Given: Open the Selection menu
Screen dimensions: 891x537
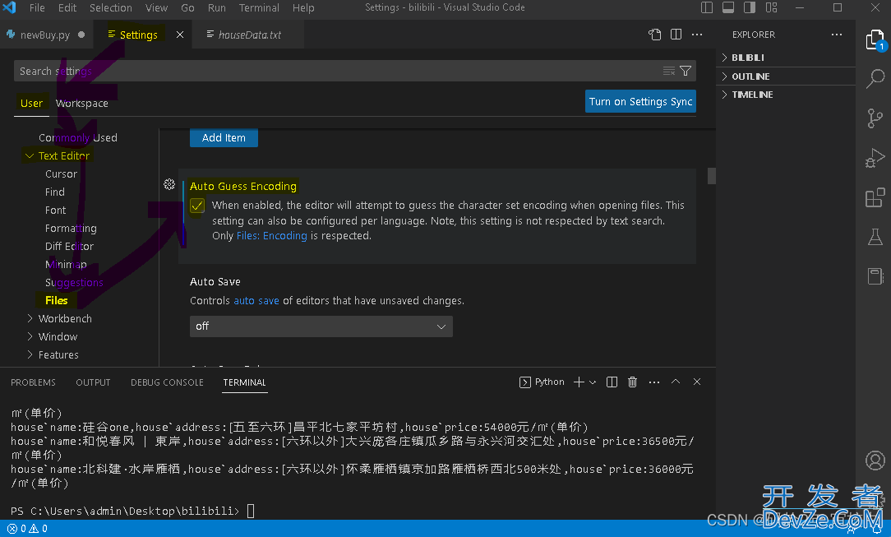Looking at the screenshot, I should pos(111,7).
